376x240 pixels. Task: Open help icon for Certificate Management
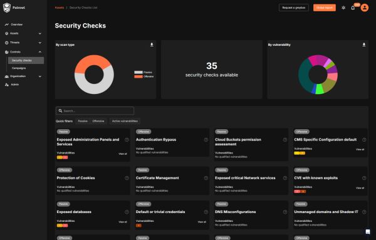coord(206,178)
